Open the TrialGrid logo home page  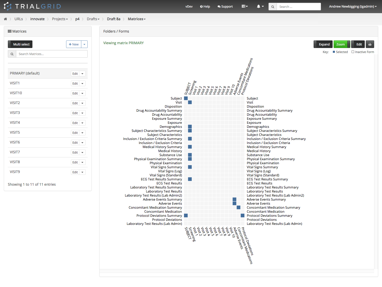click(x=32, y=6)
